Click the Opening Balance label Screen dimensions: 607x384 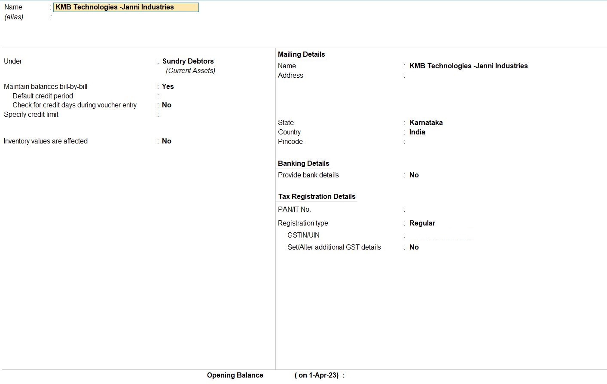pos(235,375)
